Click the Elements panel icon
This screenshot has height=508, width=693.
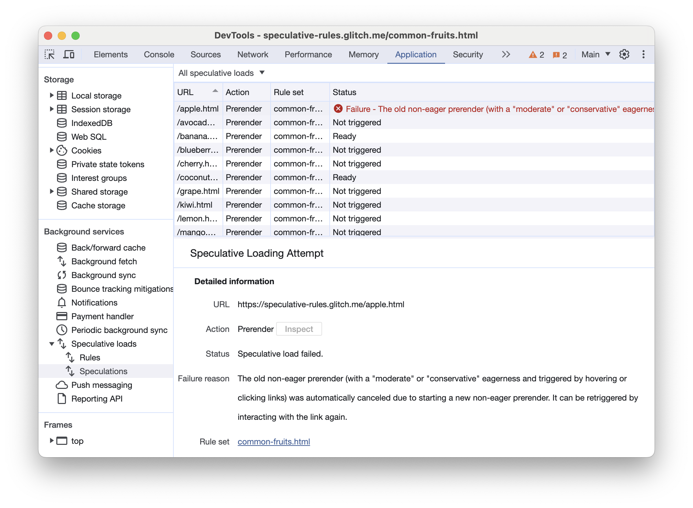[110, 54]
